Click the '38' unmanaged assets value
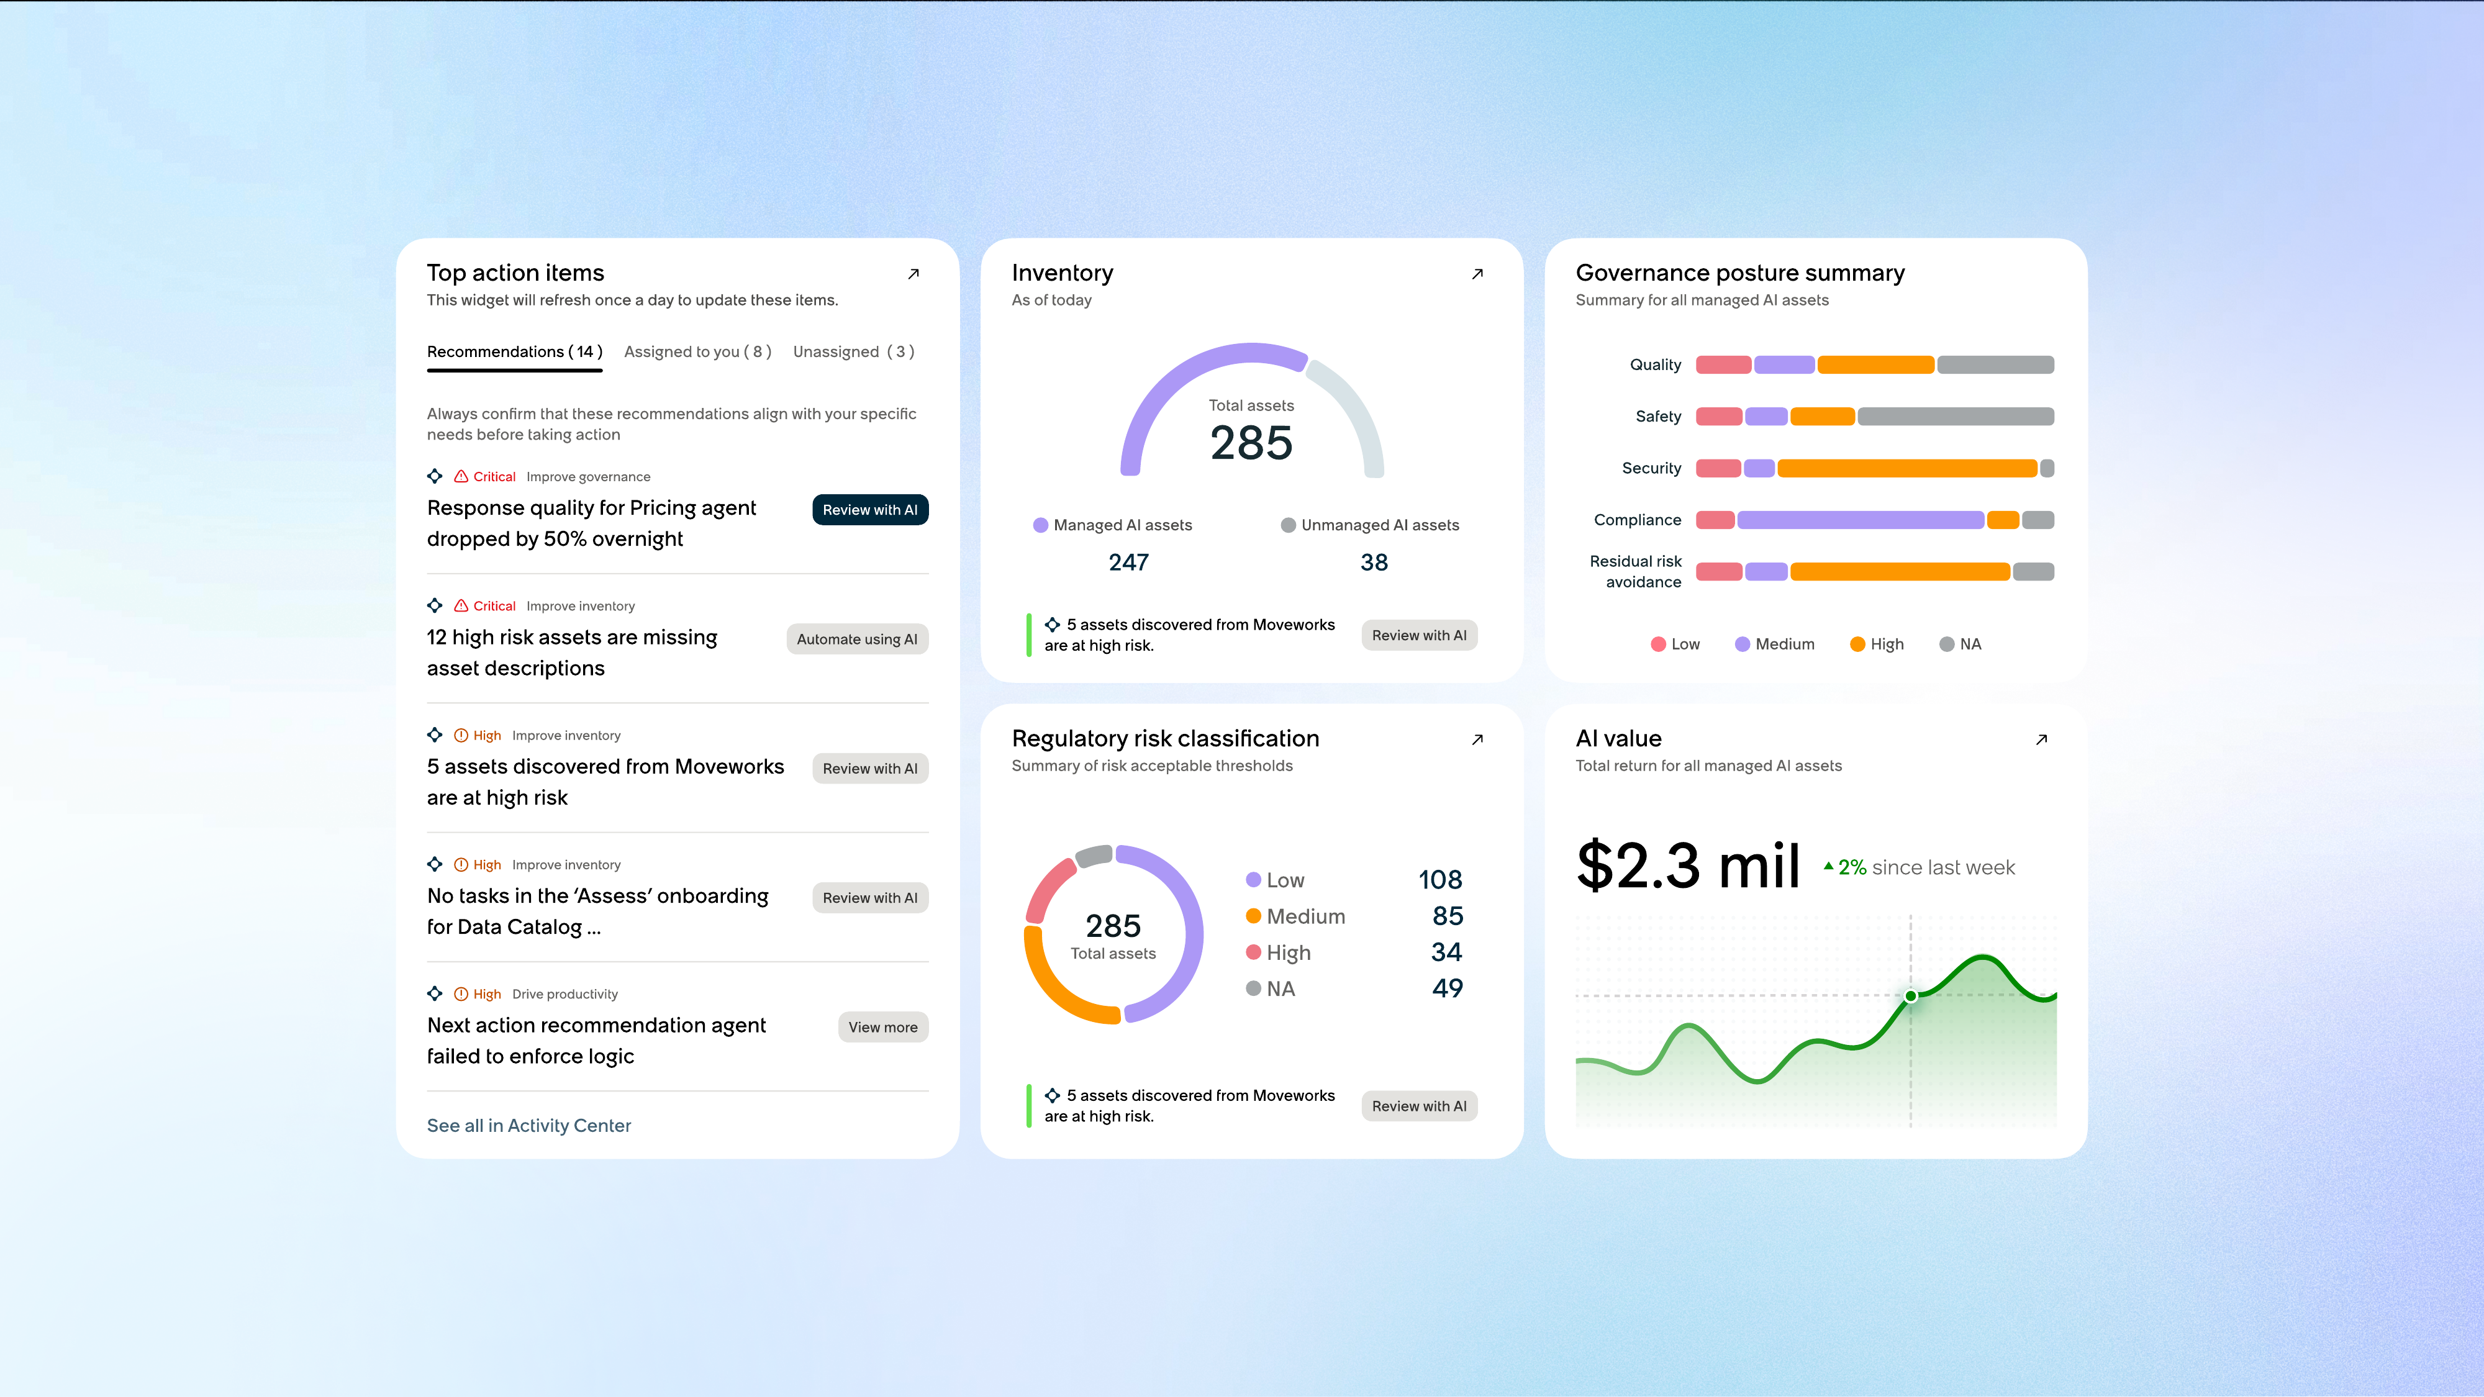The width and height of the screenshot is (2484, 1397). click(1374, 562)
